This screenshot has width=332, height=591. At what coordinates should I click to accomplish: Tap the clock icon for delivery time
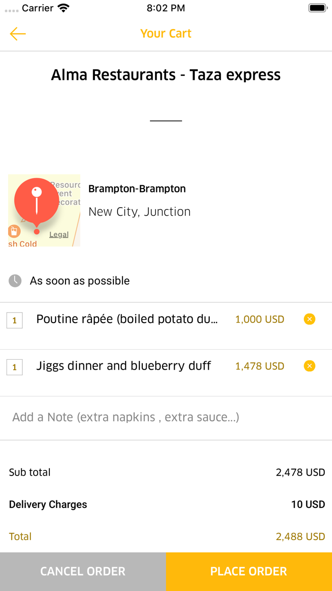[15, 280]
